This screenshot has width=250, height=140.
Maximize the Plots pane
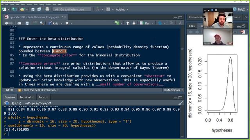[243, 26]
